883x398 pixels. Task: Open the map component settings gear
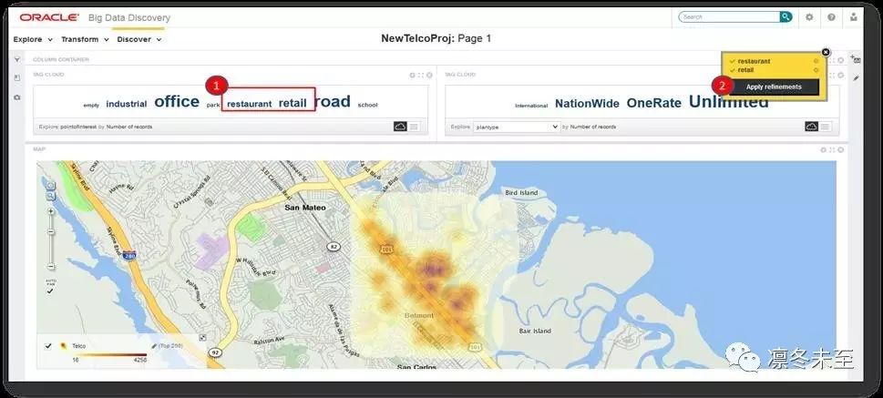point(823,149)
